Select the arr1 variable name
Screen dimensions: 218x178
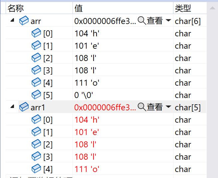pyautogui.click(x=38, y=108)
